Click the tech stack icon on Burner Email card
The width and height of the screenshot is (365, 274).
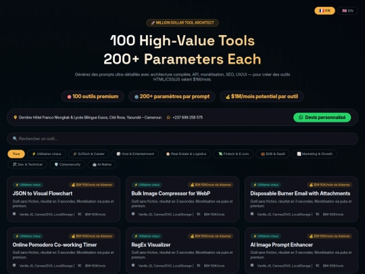pyautogui.click(x=252, y=214)
